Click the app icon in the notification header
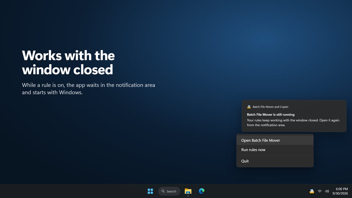 click(249, 107)
